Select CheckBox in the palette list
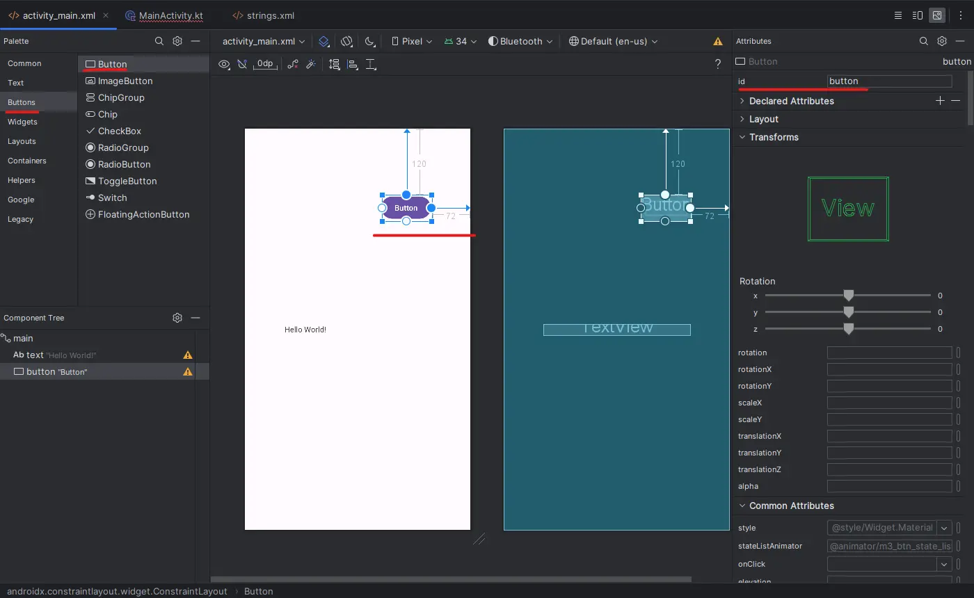Viewport: 974px width, 598px height. (x=144, y=131)
